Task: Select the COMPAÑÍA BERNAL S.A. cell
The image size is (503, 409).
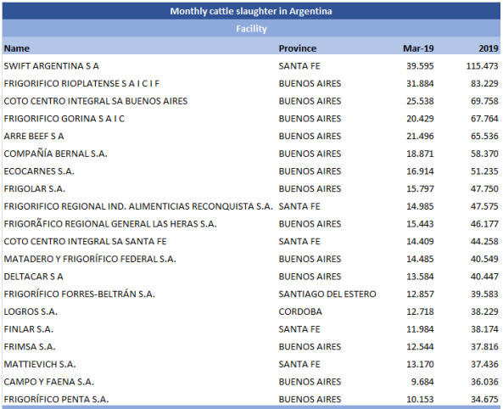Action: click(x=55, y=154)
